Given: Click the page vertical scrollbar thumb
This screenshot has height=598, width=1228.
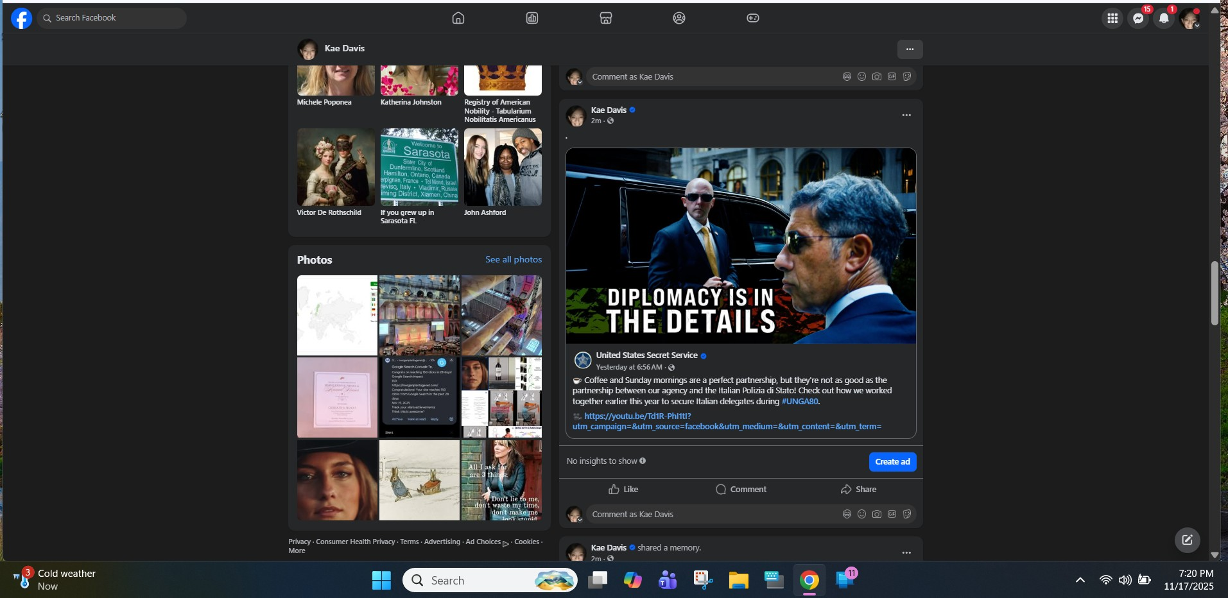Looking at the screenshot, I should pyautogui.click(x=1214, y=293).
